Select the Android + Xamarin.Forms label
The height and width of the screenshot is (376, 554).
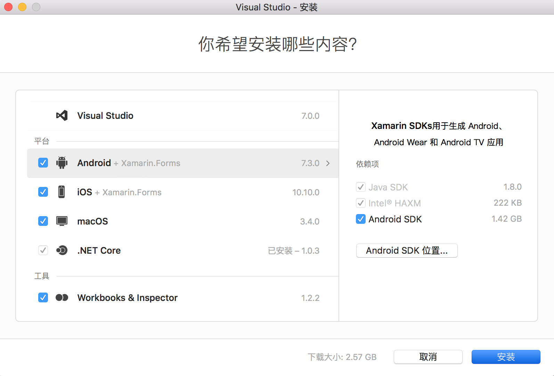point(129,163)
